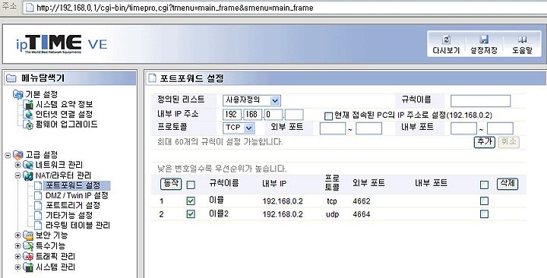Click the 시스템 요약 정보 icon

pyautogui.click(x=28, y=104)
